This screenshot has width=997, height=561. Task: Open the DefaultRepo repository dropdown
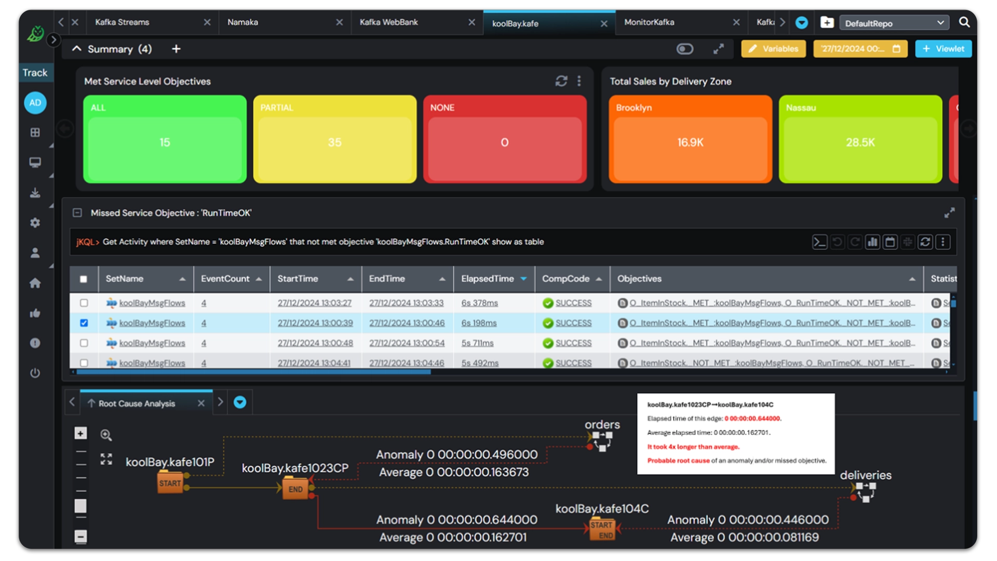pyautogui.click(x=894, y=23)
